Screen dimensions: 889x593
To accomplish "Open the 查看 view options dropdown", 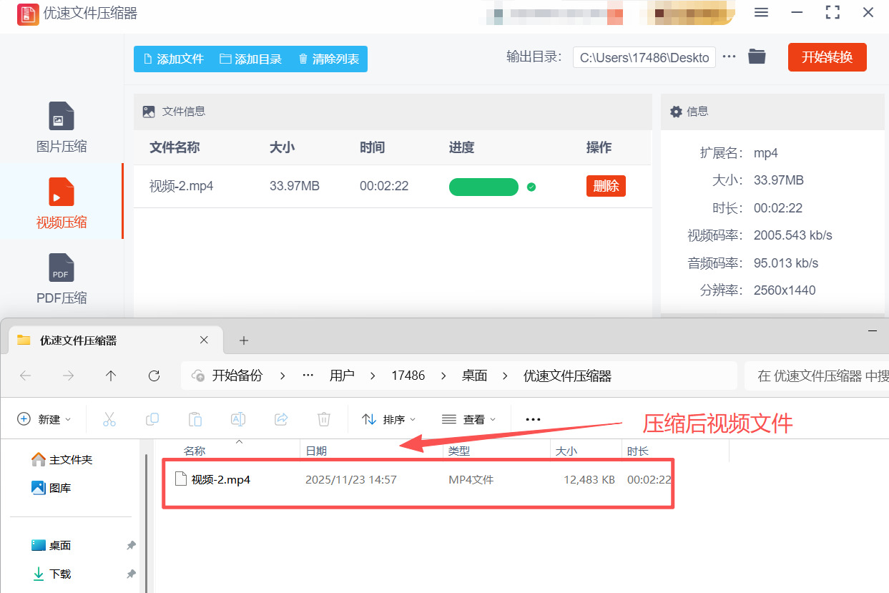I will (468, 419).
